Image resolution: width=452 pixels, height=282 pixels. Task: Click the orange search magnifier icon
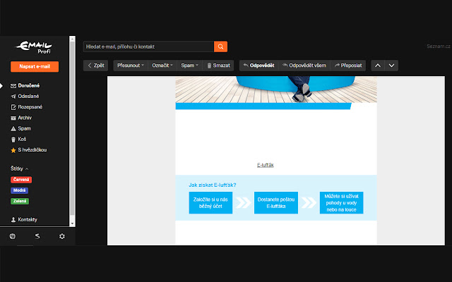[220, 47]
